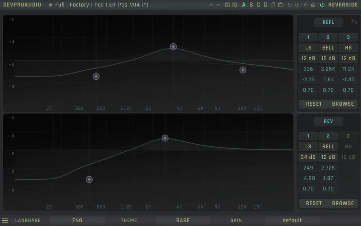This screenshot has height=226, width=361.
Task: Click the home icon
Action: click(x=313, y=5)
